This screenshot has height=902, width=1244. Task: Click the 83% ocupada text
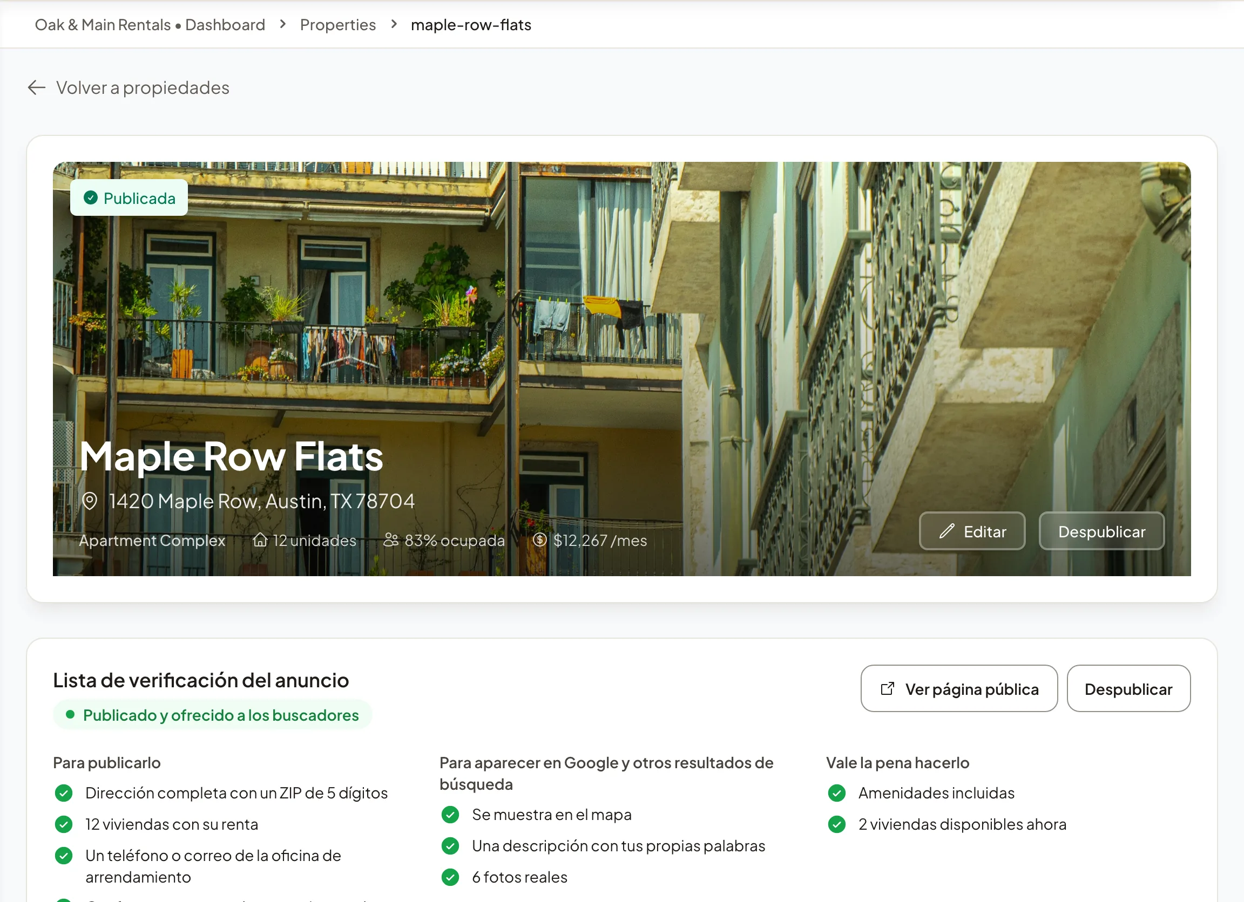tap(454, 541)
